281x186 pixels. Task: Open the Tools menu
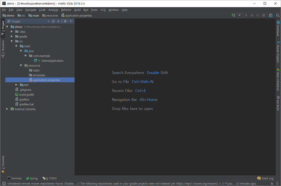tap(94, 10)
